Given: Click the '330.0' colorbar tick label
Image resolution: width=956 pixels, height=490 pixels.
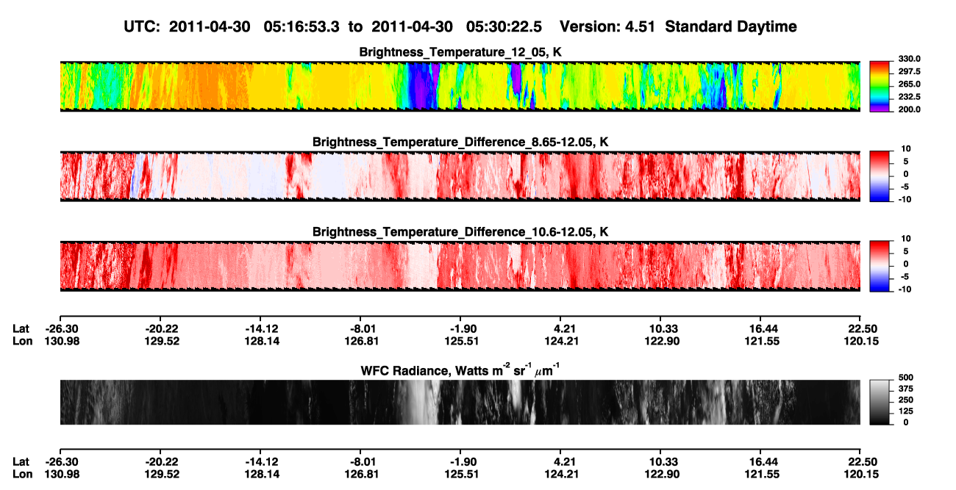Looking at the screenshot, I should point(910,60).
